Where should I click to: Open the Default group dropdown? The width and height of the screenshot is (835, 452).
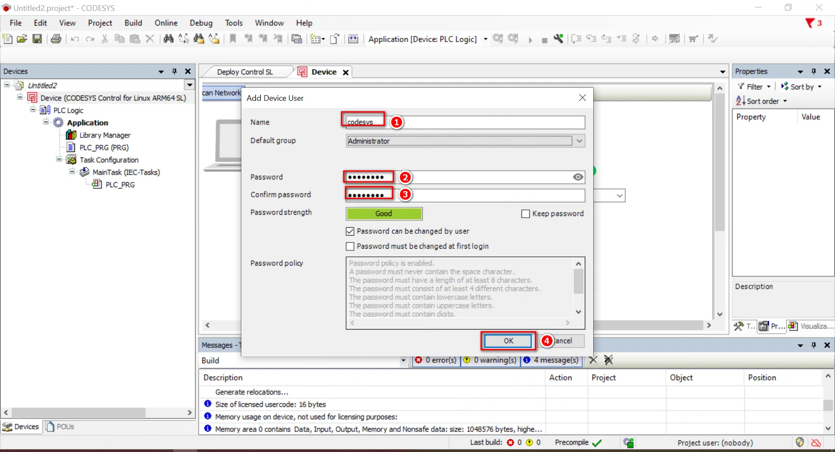[579, 141]
